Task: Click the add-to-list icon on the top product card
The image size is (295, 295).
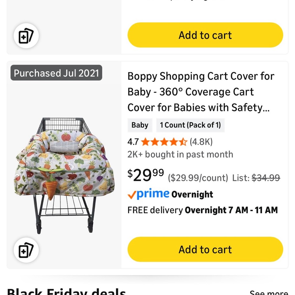Action: (x=26, y=35)
